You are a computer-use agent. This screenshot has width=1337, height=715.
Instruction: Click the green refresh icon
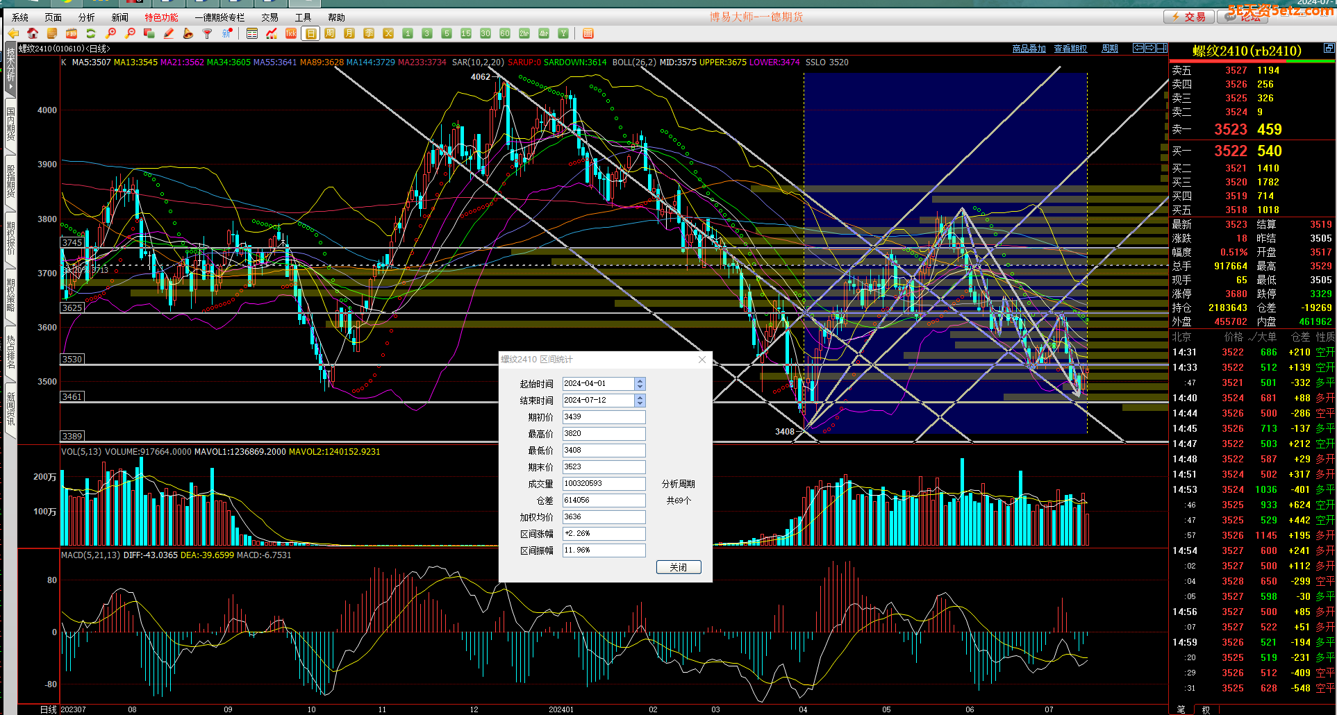pyautogui.click(x=91, y=33)
